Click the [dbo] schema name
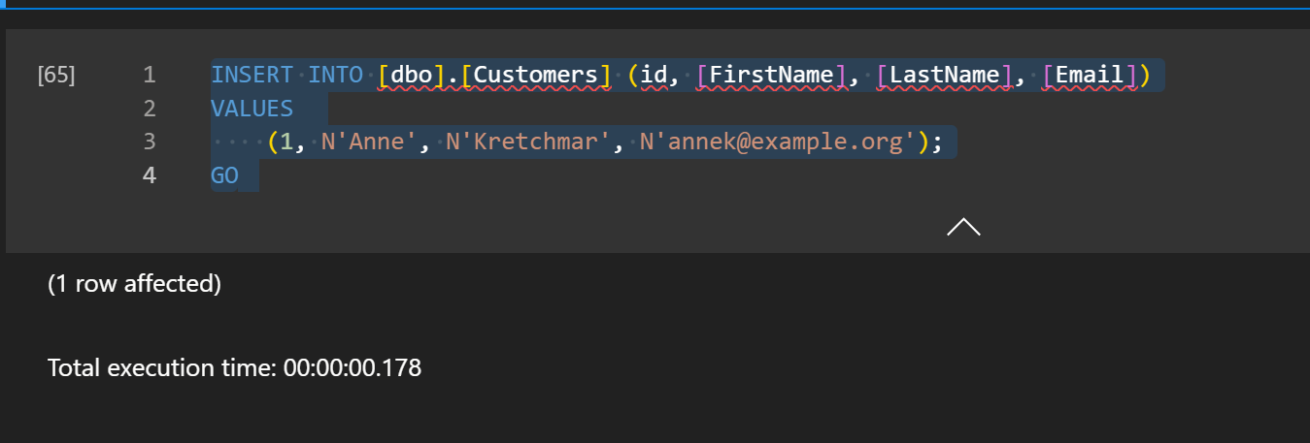The image size is (1310, 443). click(x=412, y=75)
